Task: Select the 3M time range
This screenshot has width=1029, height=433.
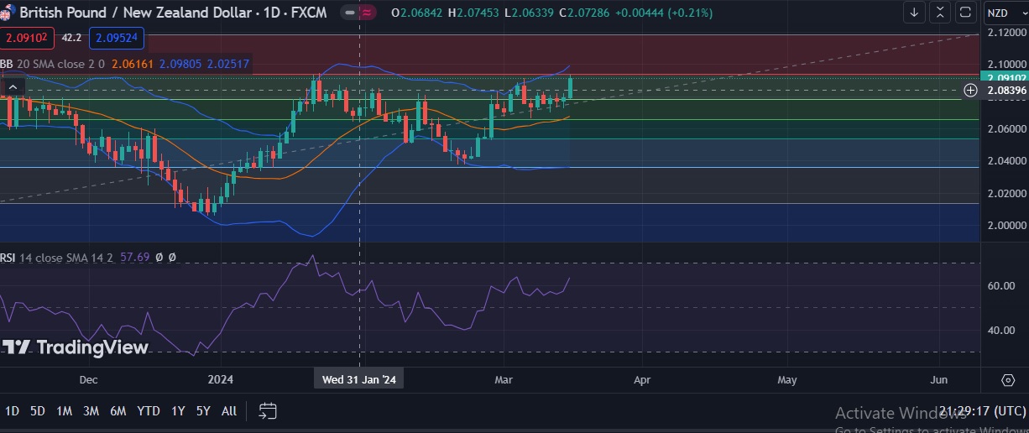Action: click(x=91, y=411)
